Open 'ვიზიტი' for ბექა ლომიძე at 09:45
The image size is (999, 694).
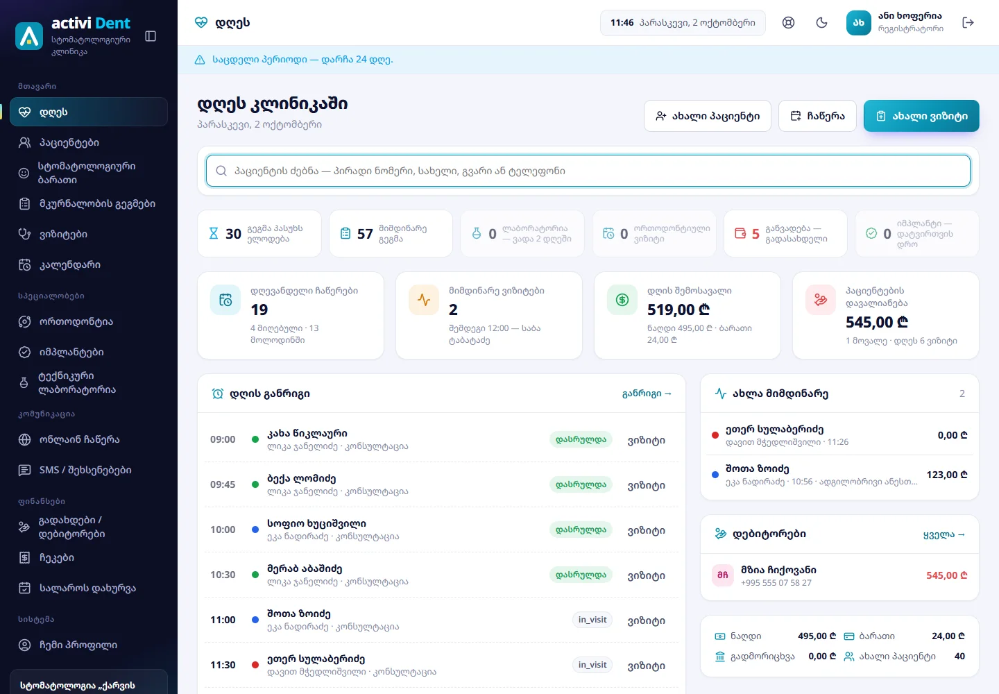647,485
